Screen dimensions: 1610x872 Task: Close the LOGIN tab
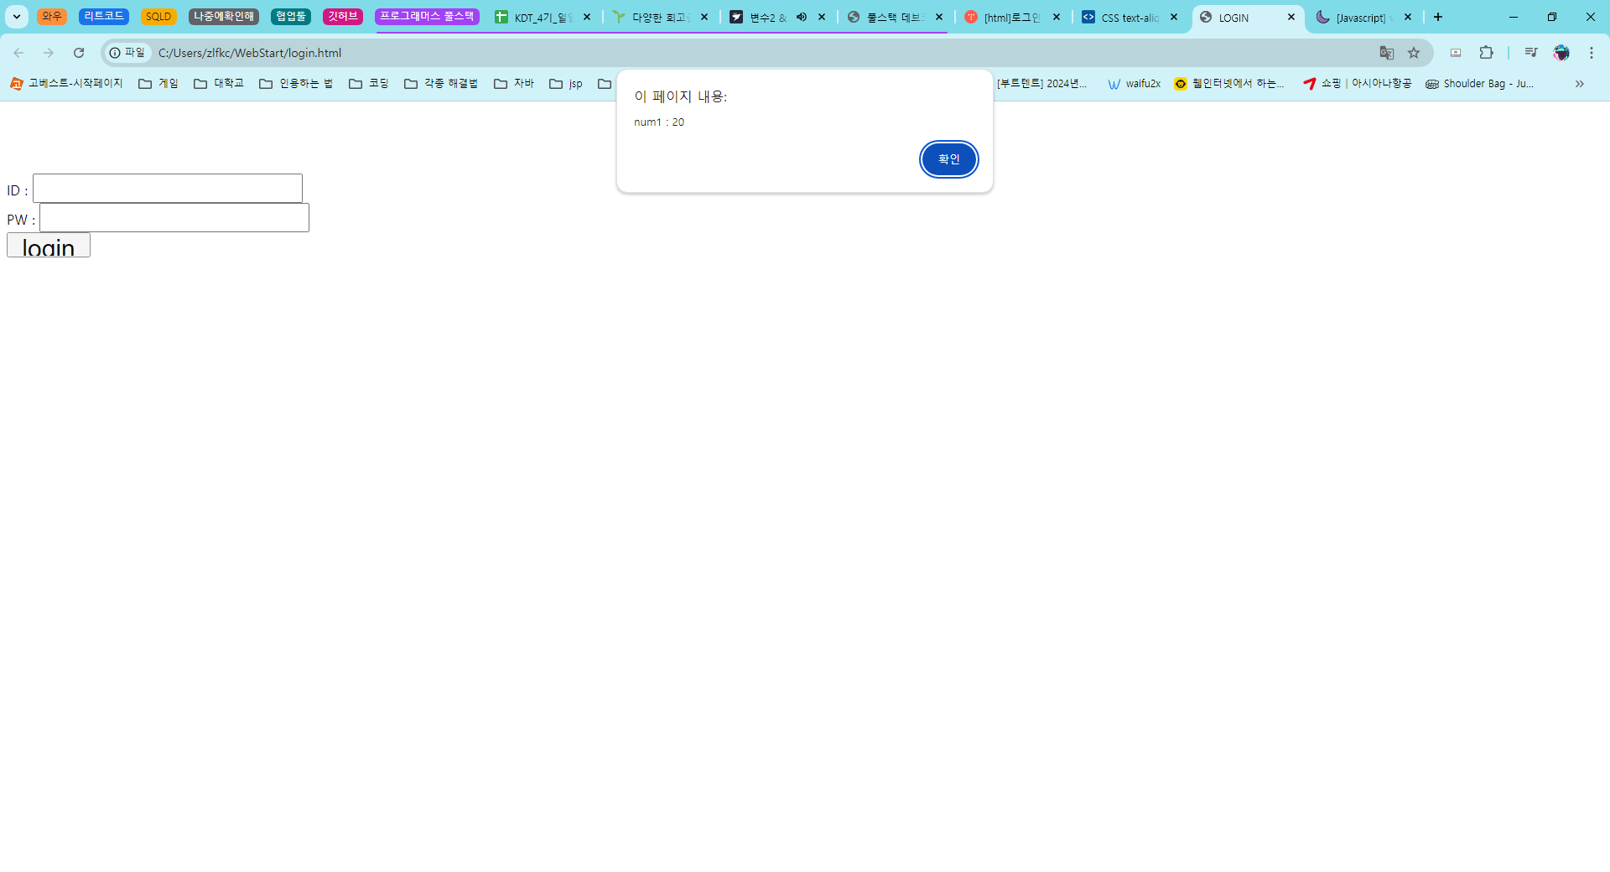(1291, 17)
